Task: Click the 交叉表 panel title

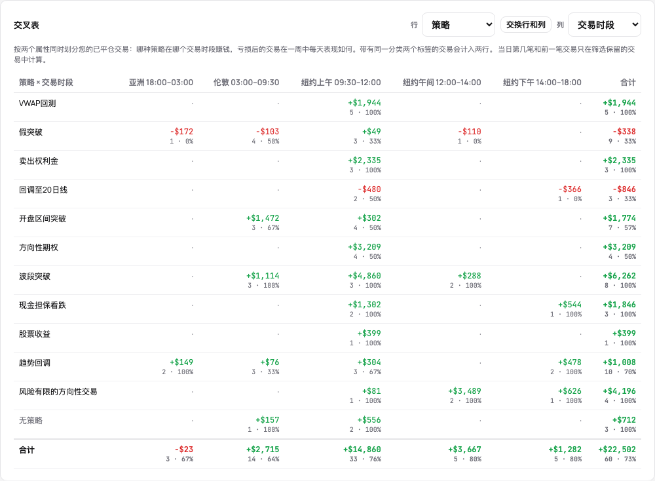Action: (x=26, y=25)
